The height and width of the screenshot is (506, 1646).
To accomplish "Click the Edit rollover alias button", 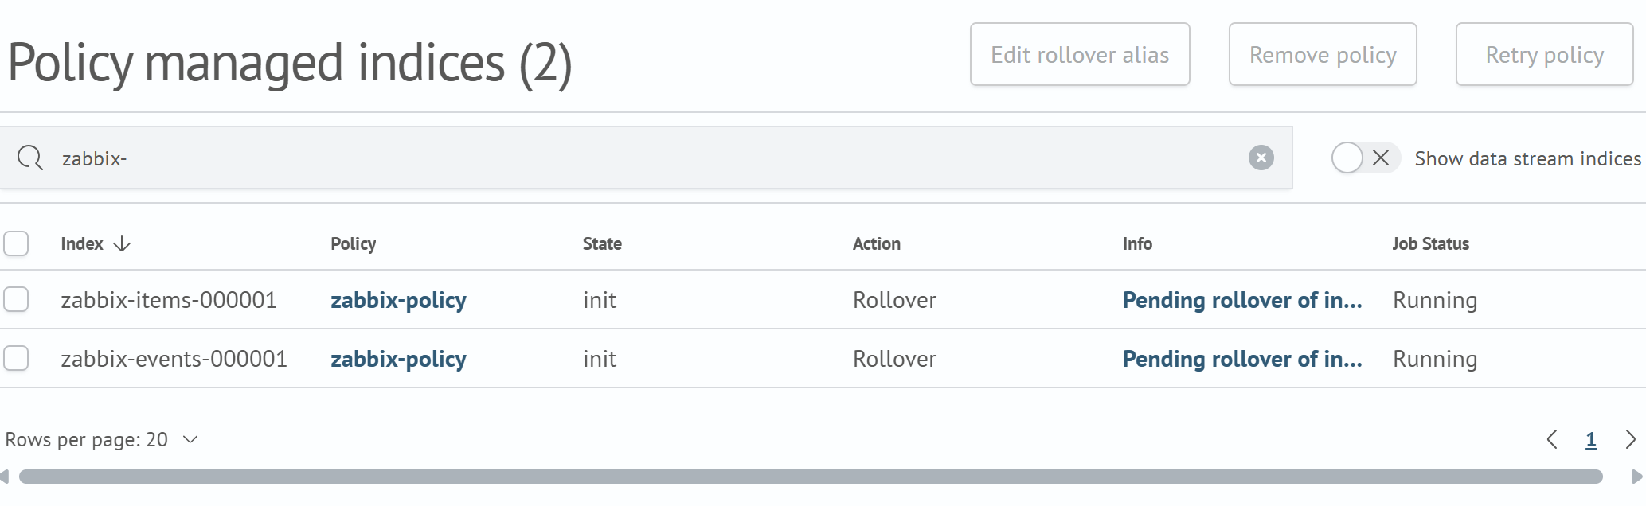I will (x=1080, y=54).
